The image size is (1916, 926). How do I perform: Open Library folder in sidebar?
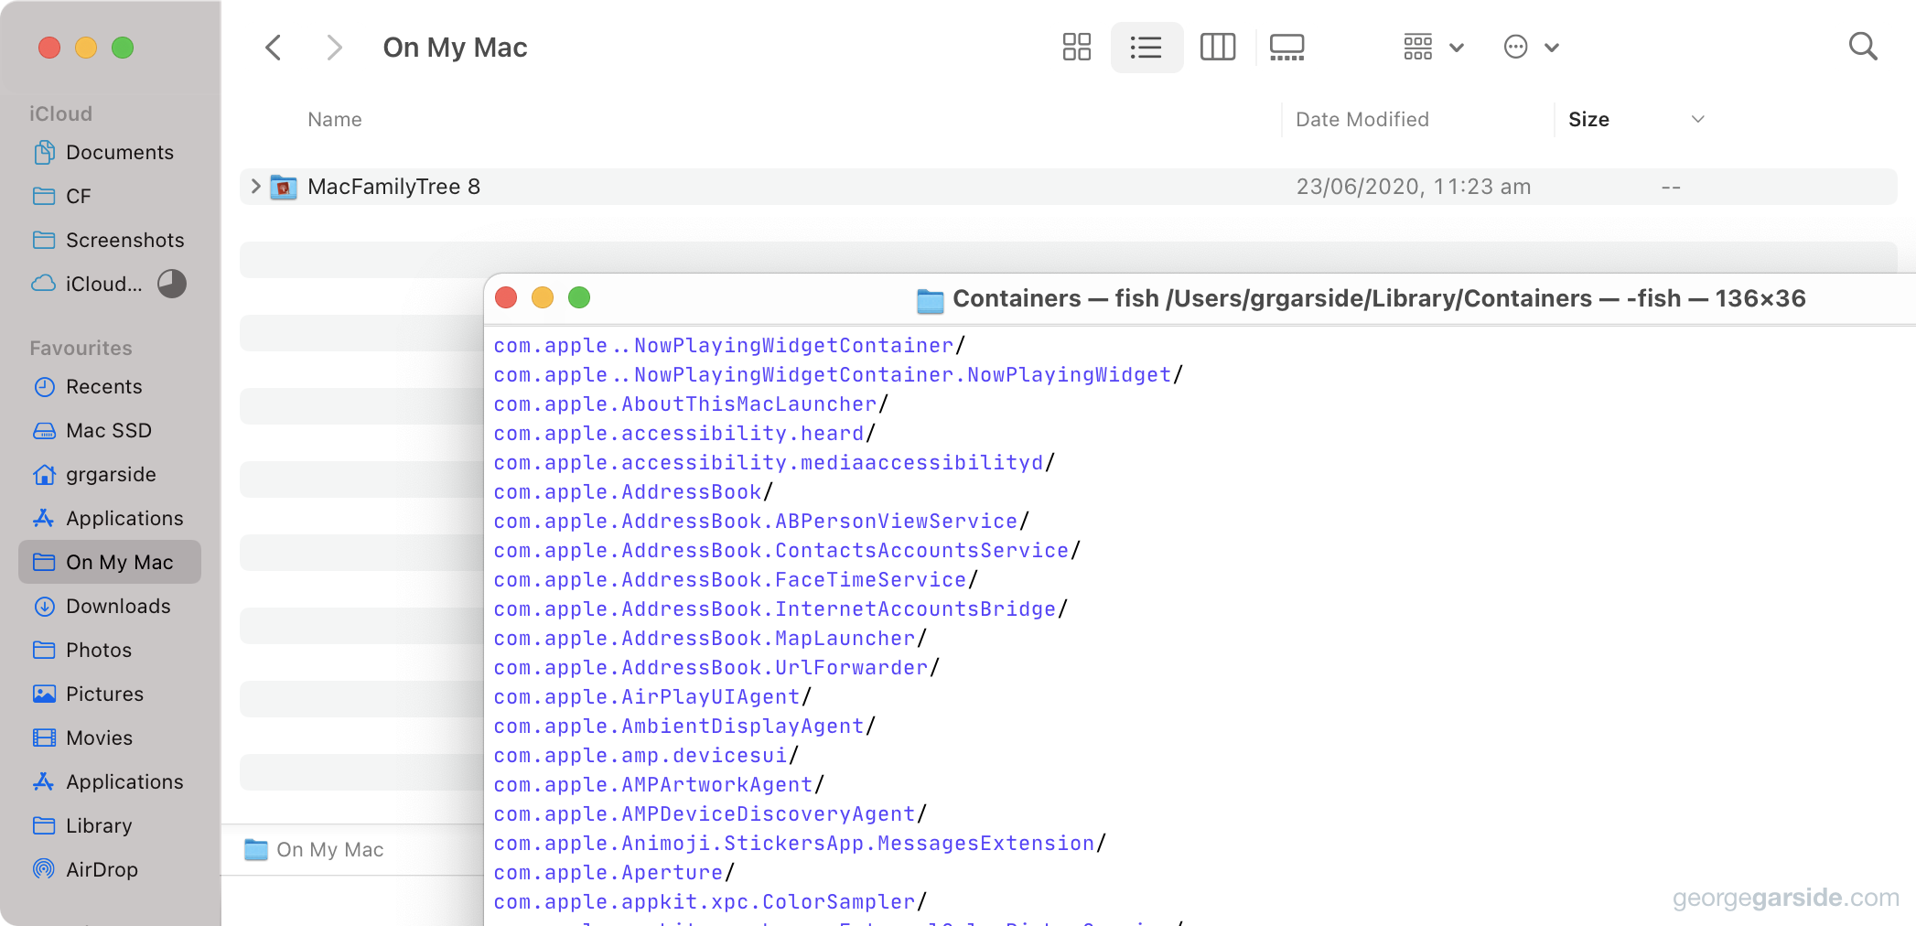tap(110, 825)
